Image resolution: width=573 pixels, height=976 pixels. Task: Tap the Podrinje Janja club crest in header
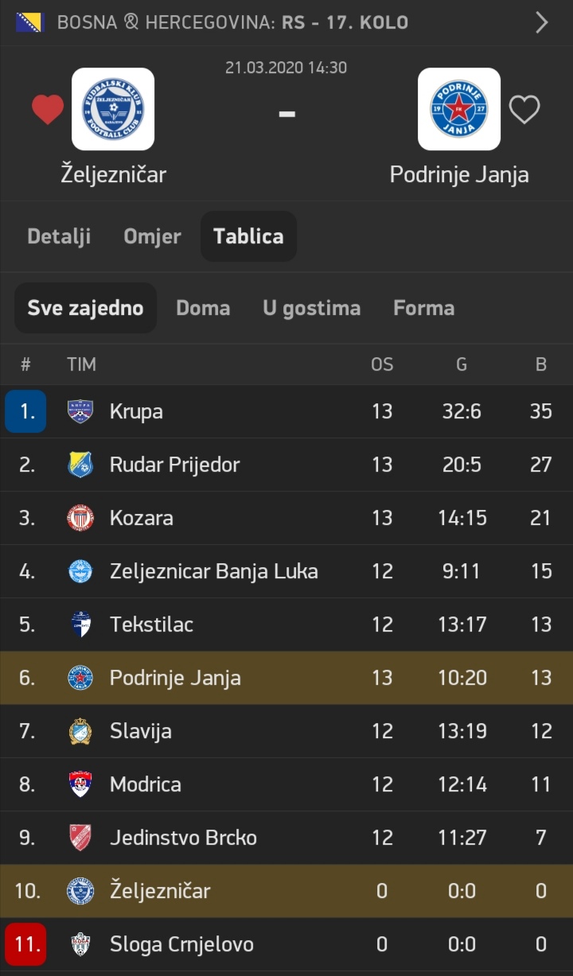point(459,109)
